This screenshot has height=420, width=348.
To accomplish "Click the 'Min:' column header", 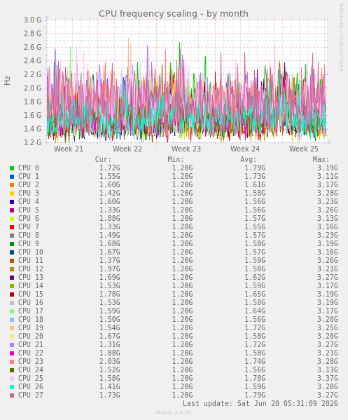I will (176, 160).
